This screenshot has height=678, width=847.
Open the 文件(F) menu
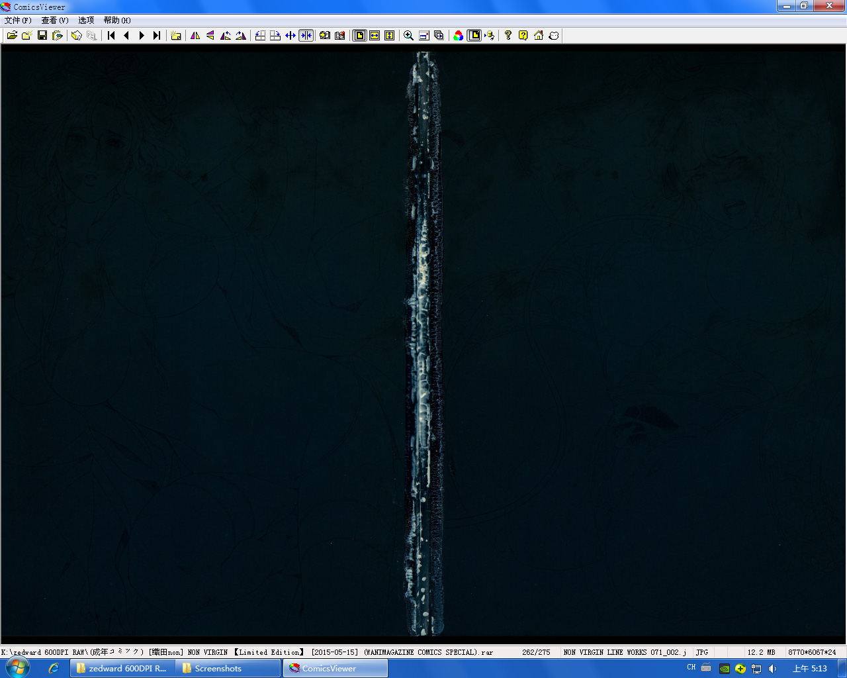click(x=18, y=21)
